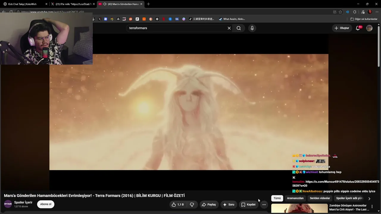This screenshot has width=381, height=214.
Task: Select the Aramanızdan filter chip
Action: (x=295, y=198)
